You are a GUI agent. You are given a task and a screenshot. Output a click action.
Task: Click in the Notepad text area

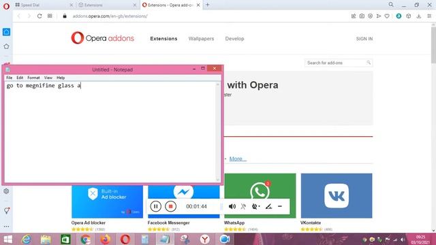coord(110,132)
